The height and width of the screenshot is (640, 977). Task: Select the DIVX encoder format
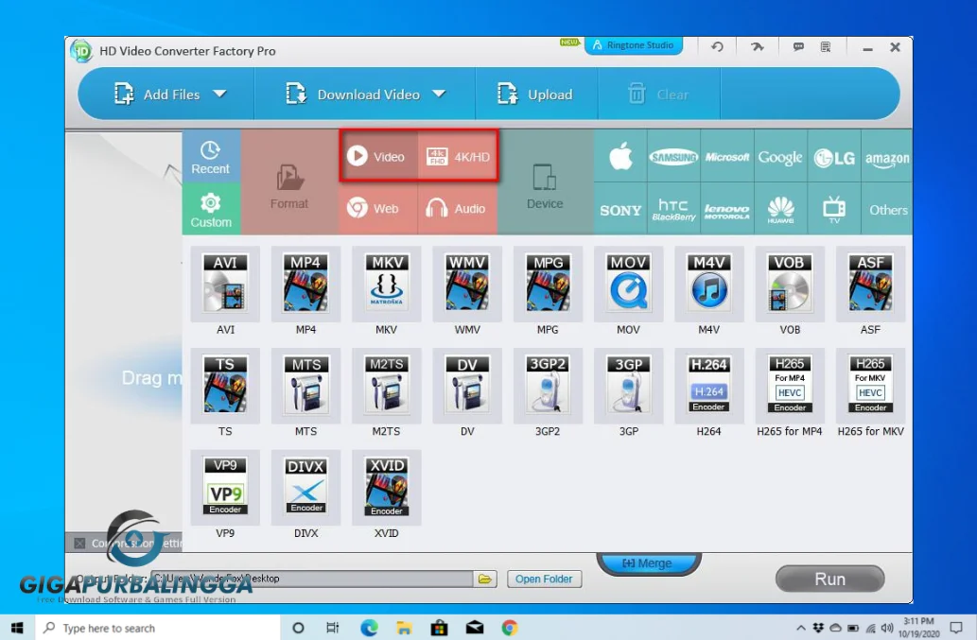[305, 488]
